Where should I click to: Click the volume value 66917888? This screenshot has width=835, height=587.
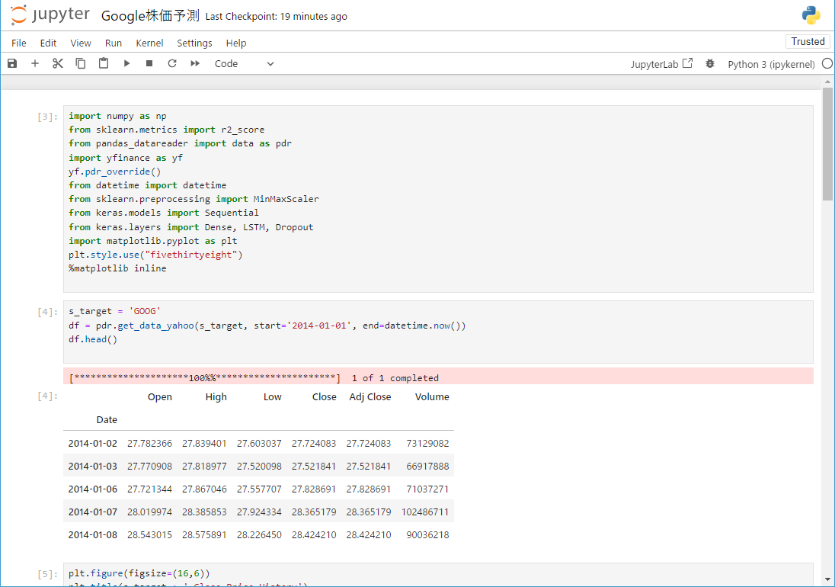(x=427, y=466)
